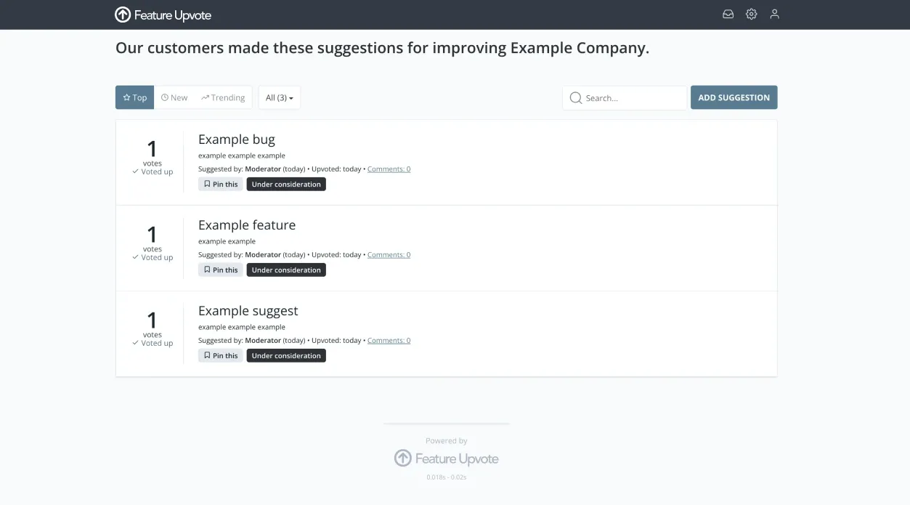
Task: Click the Feature Upvote logo in the header
Action: tap(162, 14)
